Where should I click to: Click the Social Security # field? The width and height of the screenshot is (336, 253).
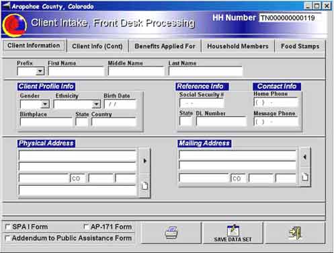coord(202,103)
